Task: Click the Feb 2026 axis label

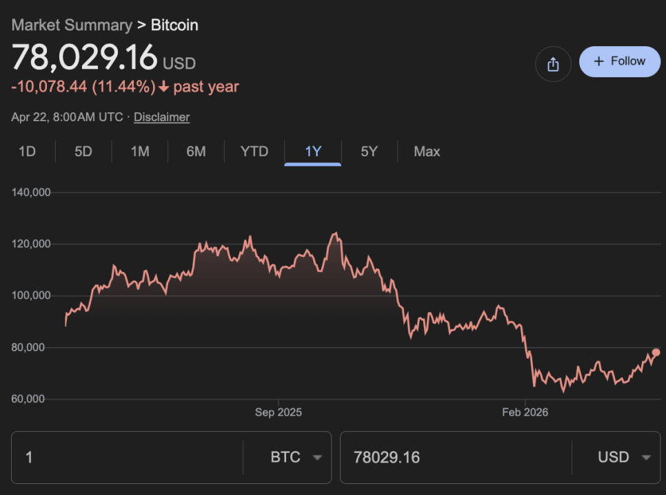Action: 525,412
